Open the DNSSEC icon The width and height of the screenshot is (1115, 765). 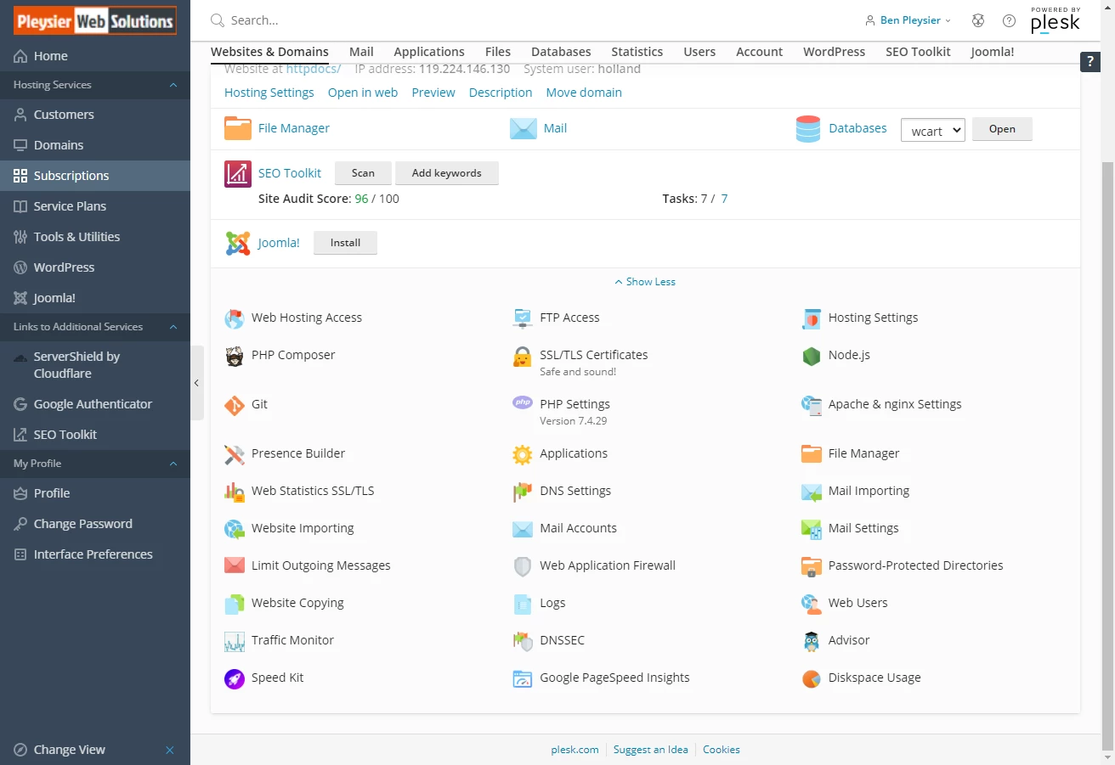pyautogui.click(x=523, y=641)
